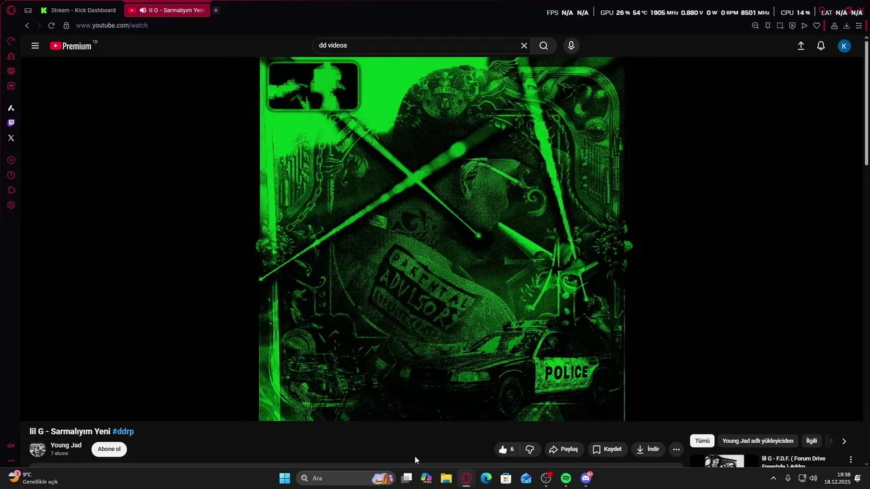This screenshot has width=870, height=489.
Task: Open browser profile icon
Action: pyautogui.click(x=834, y=25)
